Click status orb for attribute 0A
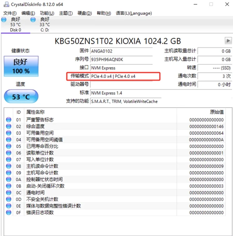This screenshot has width=233, height=236. point(9,179)
